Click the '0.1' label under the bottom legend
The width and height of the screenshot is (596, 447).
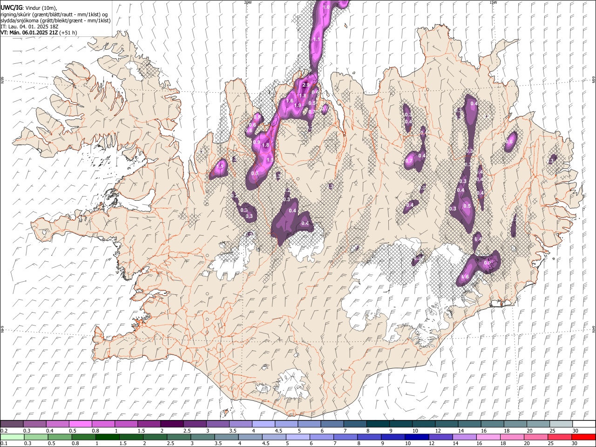pyautogui.click(x=4, y=443)
